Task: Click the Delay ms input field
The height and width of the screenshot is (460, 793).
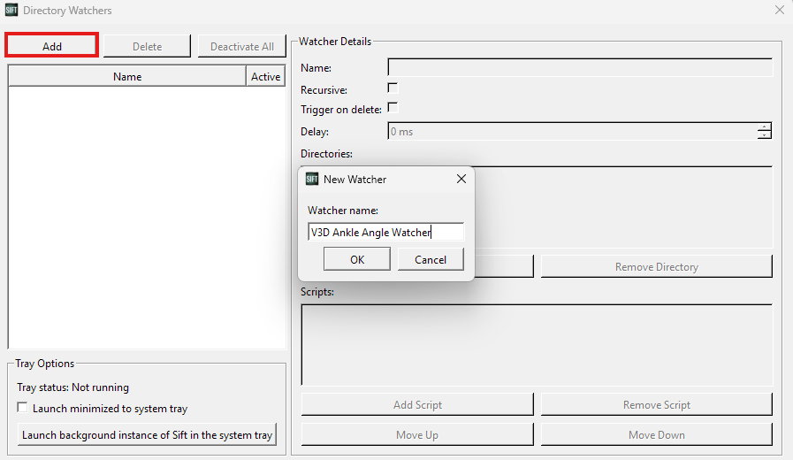Action: (x=573, y=131)
